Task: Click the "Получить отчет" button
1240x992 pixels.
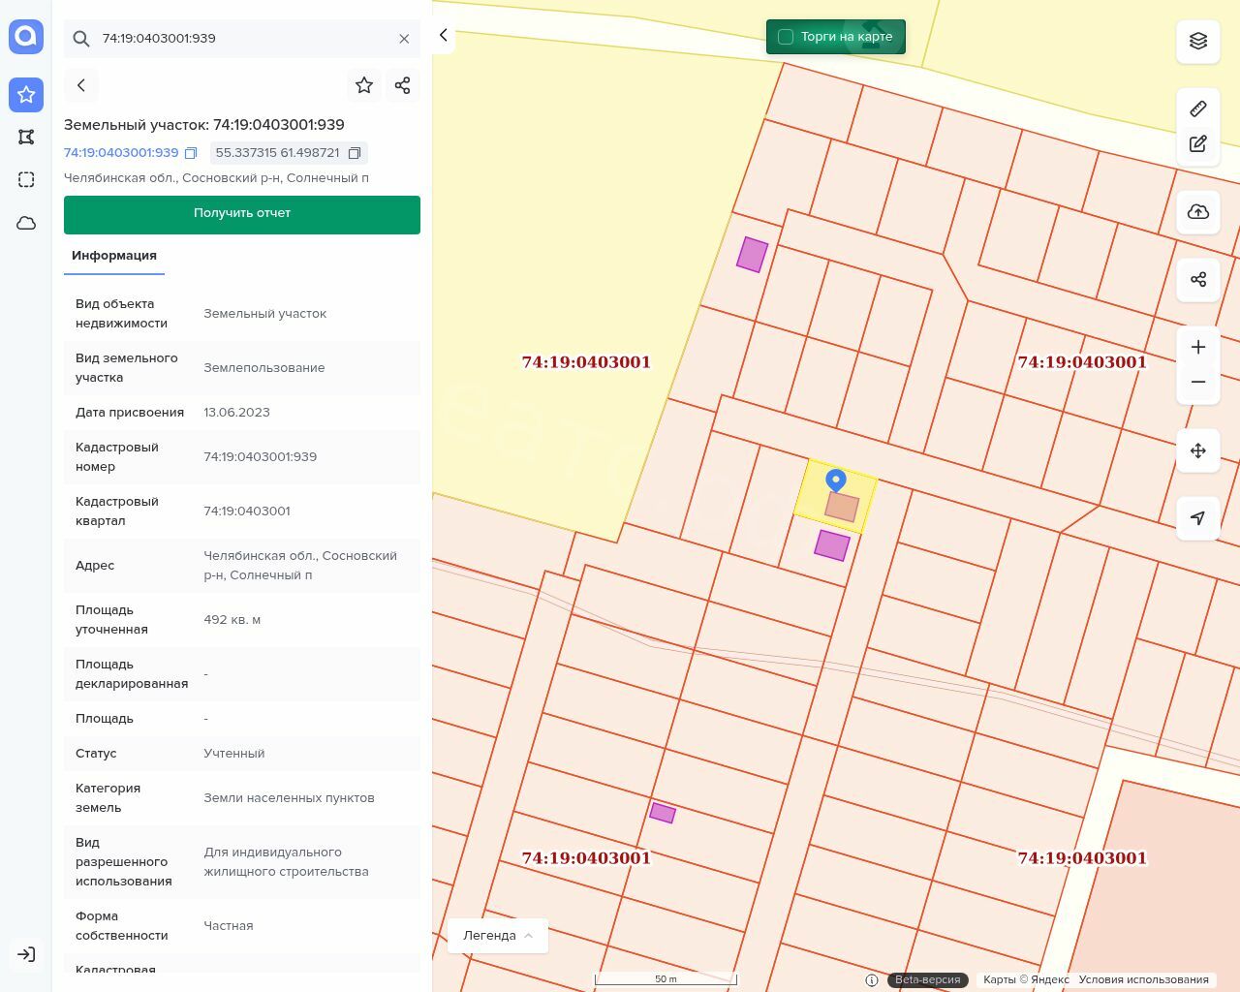Action: coord(242,214)
